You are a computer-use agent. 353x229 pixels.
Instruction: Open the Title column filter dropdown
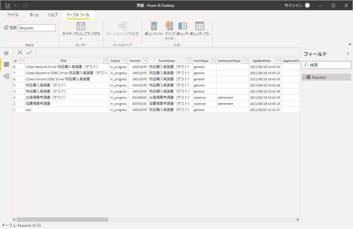coord(106,61)
